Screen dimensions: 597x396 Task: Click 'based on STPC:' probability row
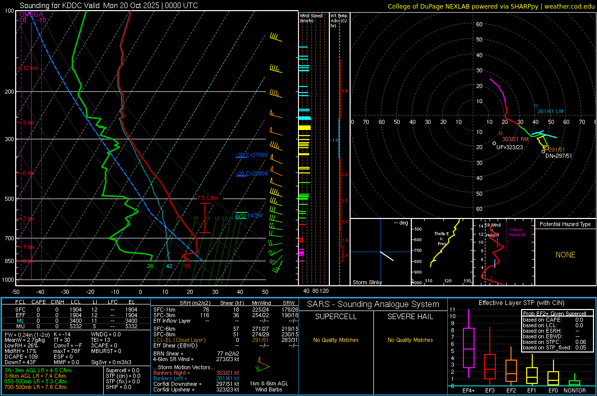[555, 342]
